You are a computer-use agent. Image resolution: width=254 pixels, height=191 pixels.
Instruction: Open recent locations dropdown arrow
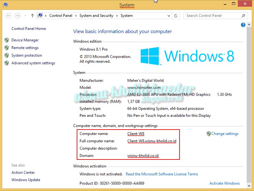tap(25, 16)
